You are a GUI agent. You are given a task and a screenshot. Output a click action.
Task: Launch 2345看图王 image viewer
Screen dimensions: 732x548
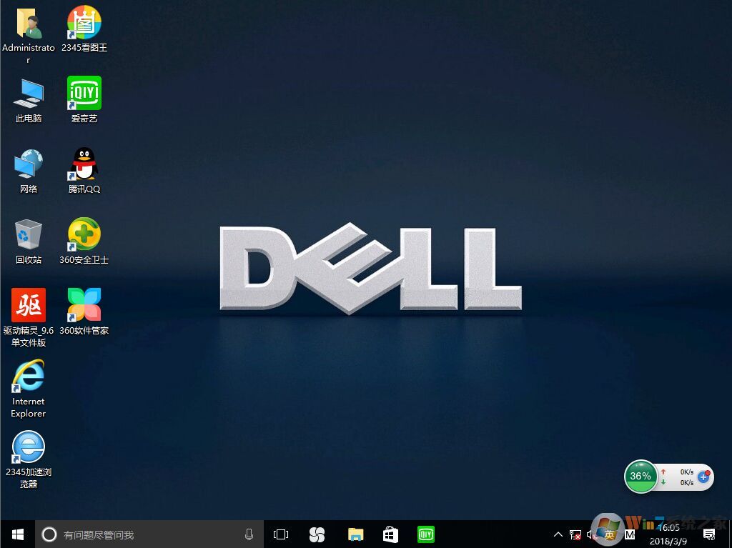(x=84, y=24)
